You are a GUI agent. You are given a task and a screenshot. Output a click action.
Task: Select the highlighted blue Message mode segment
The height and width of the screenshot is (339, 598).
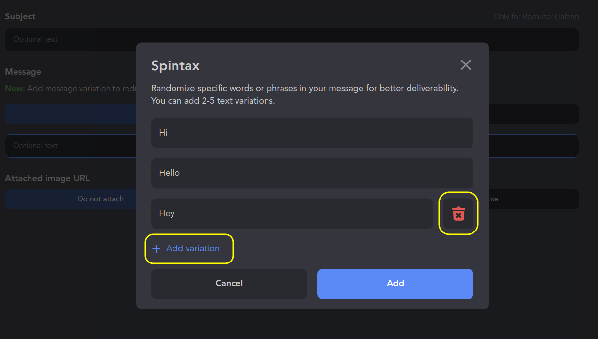[x=70, y=114]
